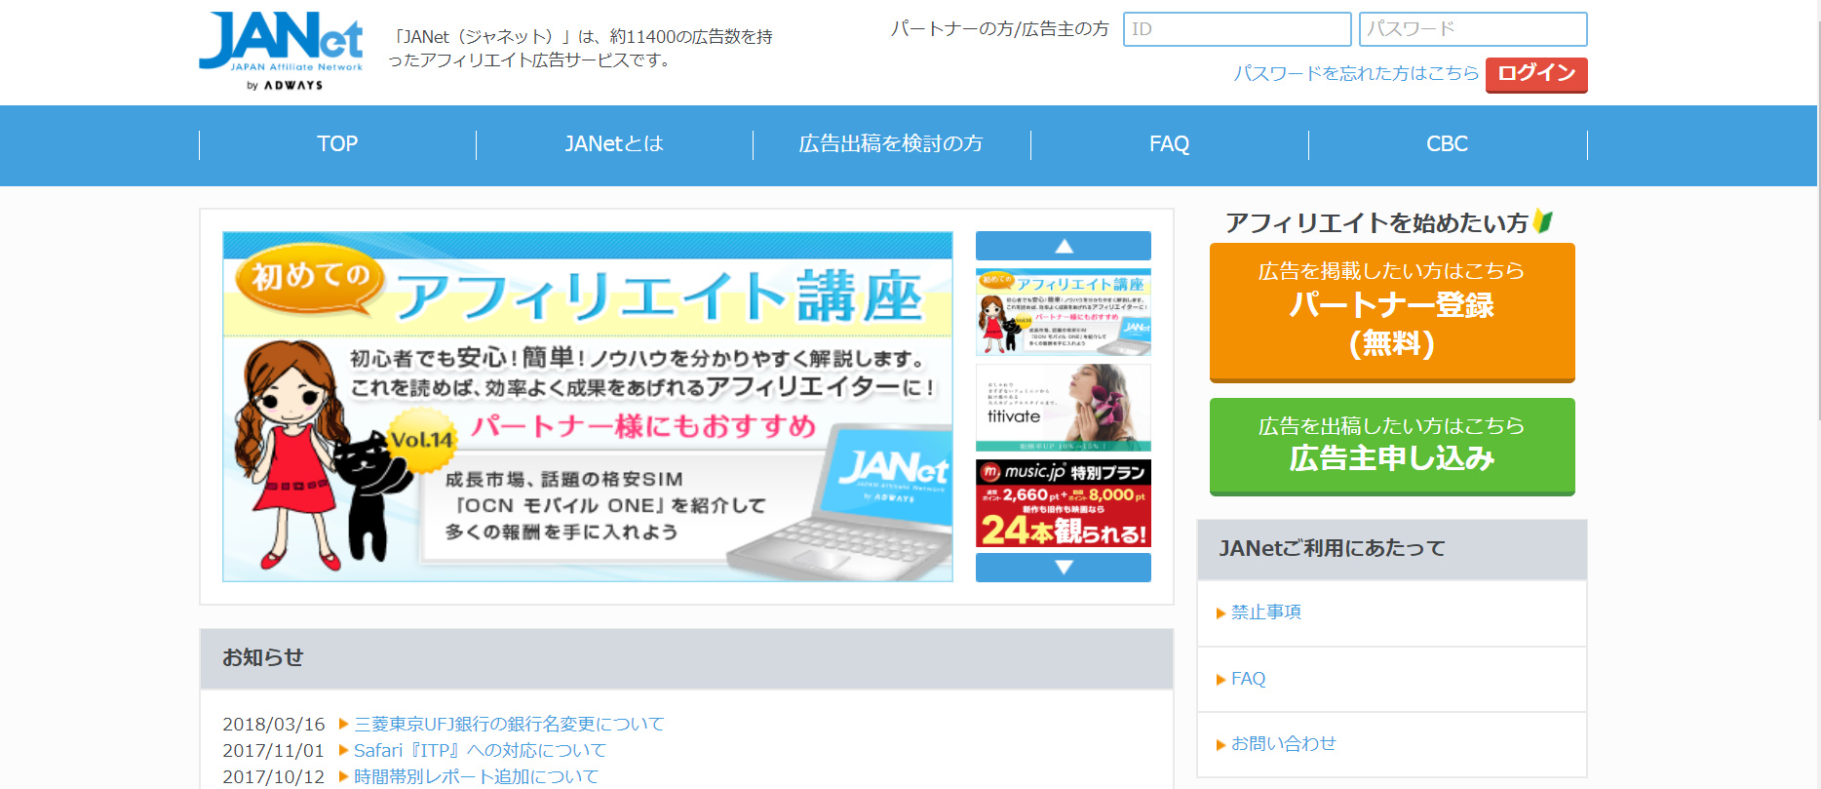
Task: Click the orange arrow before 三菱東京UFJ銀行 notice
Action: [343, 724]
